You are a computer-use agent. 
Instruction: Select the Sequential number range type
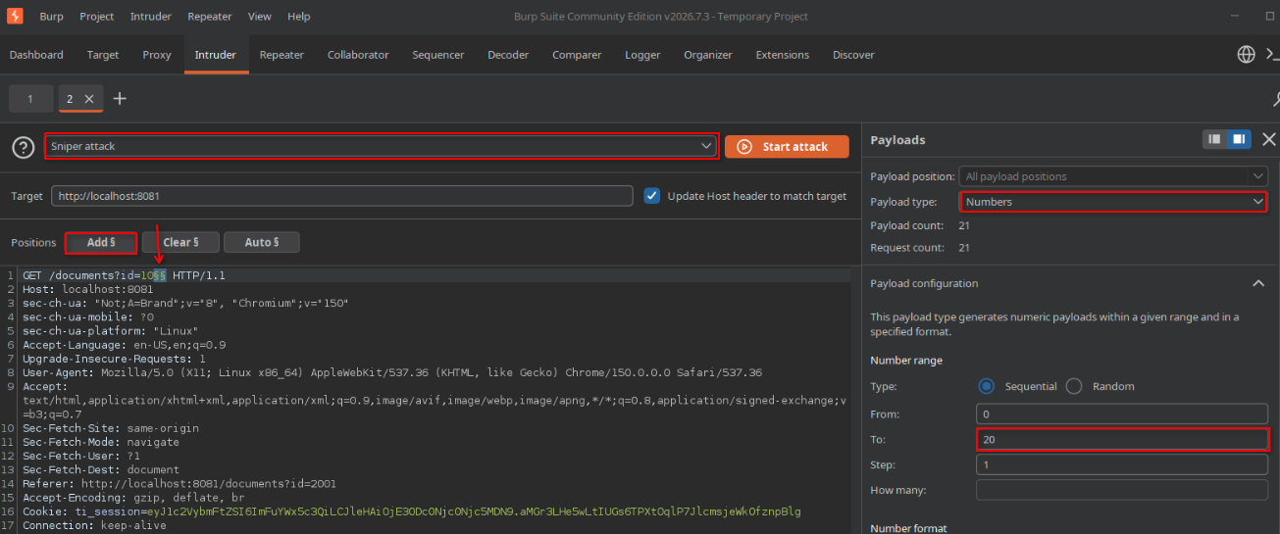(x=986, y=386)
